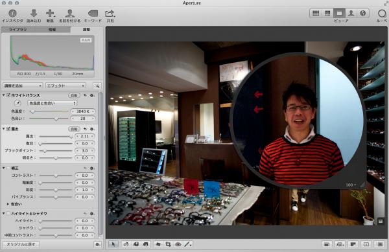Click the Exposure (露出) slider track
Viewport: 389px width, 252px height.
(56, 136)
